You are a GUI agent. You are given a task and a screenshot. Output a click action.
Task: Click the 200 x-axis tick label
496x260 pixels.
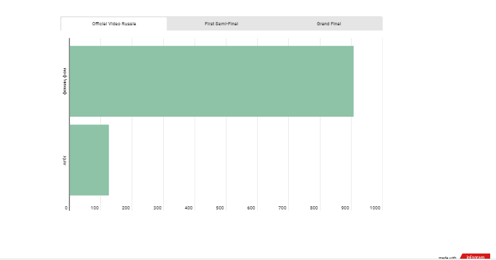point(126,208)
